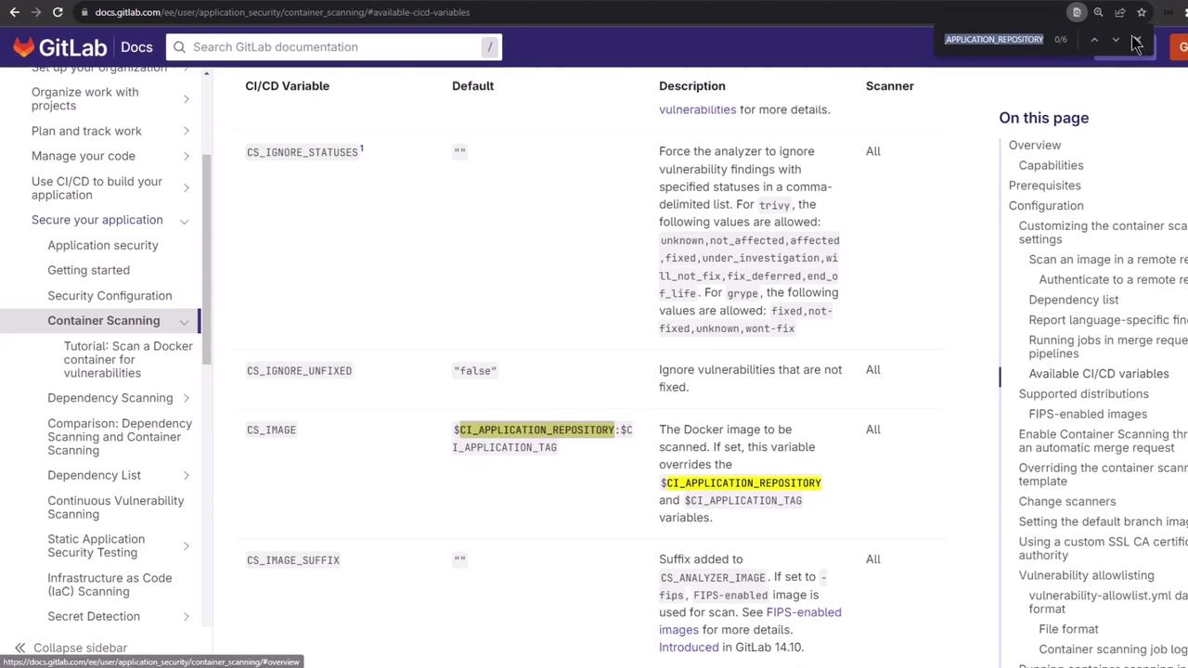Click the sidebar vertical scrollbar
1188x668 pixels.
click(x=206, y=260)
